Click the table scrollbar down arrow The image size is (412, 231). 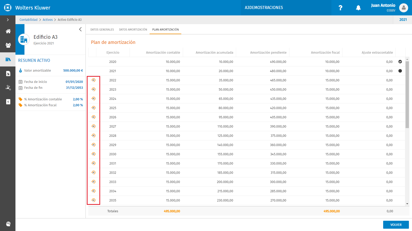[x=407, y=204]
